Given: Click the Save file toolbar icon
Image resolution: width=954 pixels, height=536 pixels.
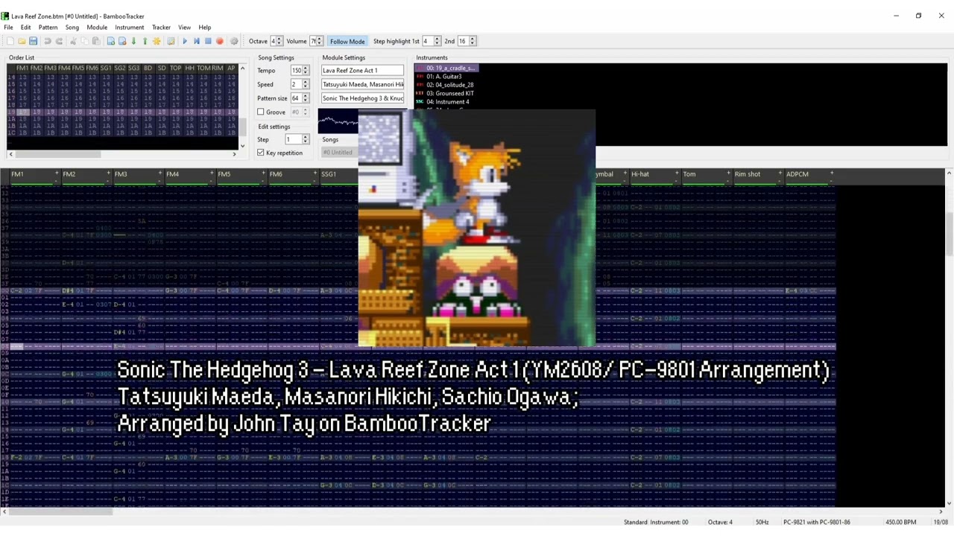Looking at the screenshot, I should pos(34,42).
